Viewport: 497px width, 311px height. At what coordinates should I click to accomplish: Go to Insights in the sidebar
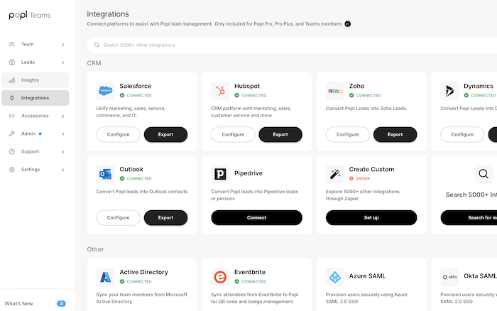[x=35, y=80]
